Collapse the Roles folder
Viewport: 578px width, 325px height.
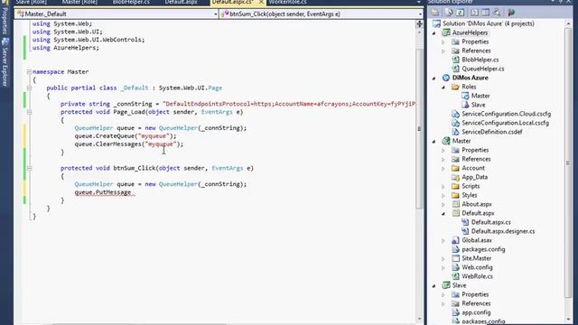(x=443, y=87)
